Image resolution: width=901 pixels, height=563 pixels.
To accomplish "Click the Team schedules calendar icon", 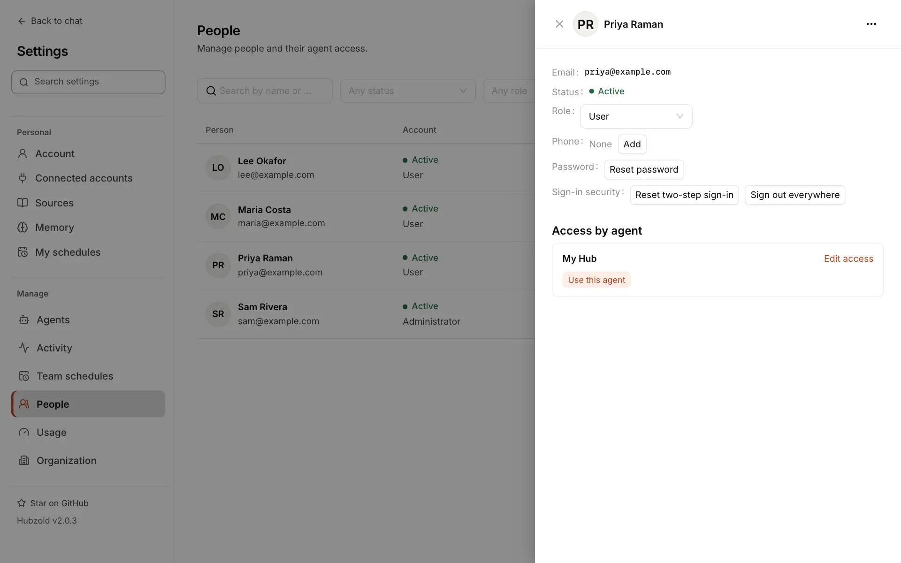I will (24, 376).
